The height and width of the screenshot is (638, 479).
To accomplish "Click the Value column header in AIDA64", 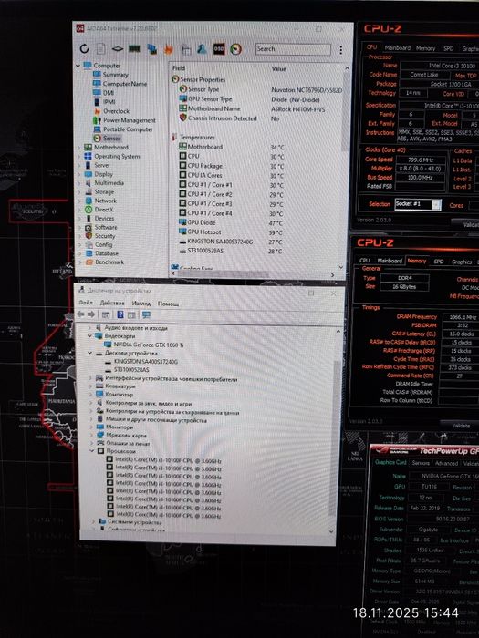I will click(x=278, y=68).
